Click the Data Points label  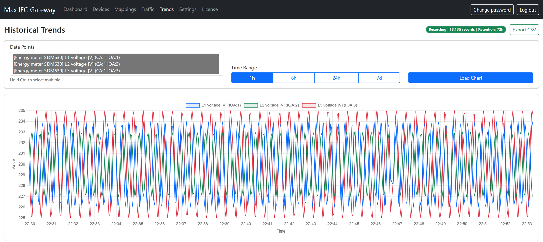click(x=22, y=47)
